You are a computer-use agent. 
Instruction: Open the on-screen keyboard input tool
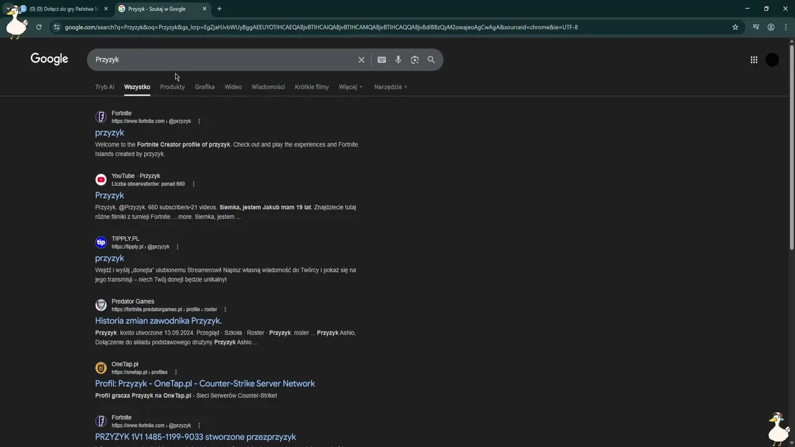[381, 60]
